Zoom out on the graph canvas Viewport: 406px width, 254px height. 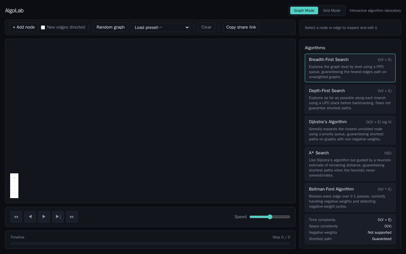point(14,186)
